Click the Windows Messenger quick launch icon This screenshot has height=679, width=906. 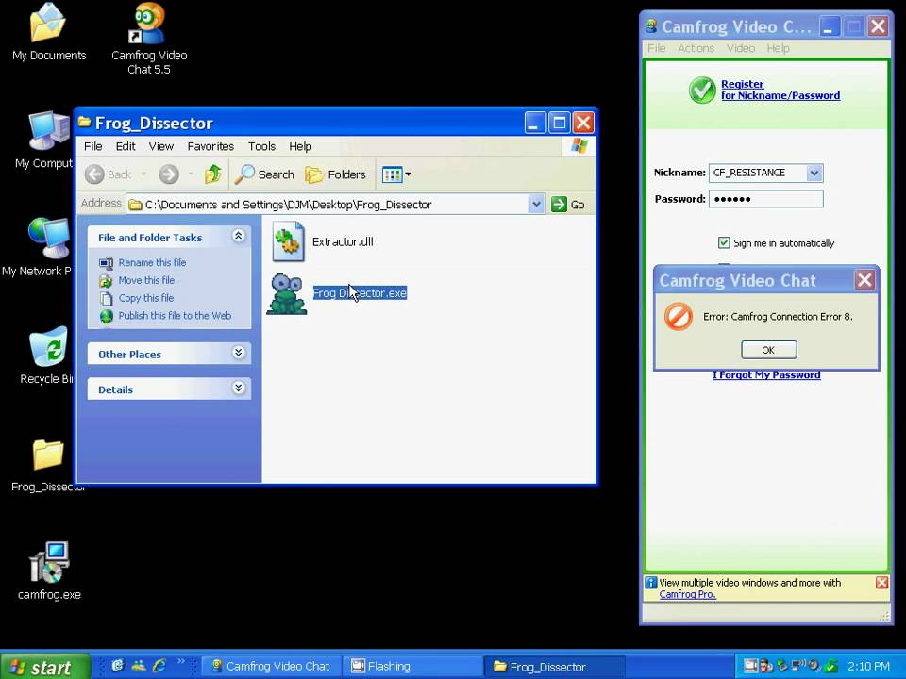[x=139, y=666]
